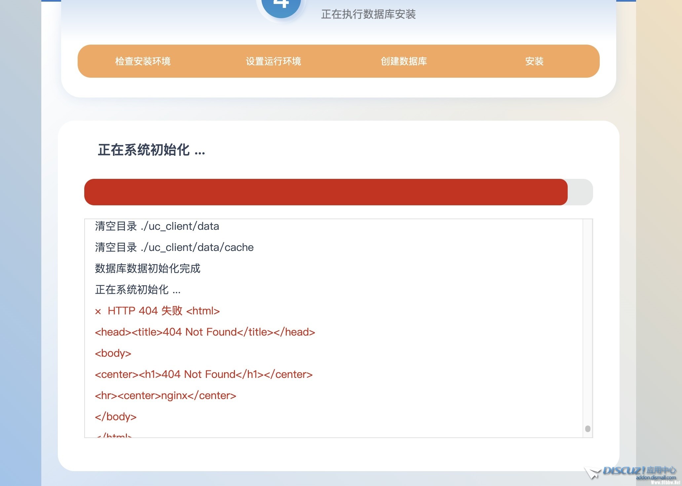This screenshot has width=682, height=486.
Task: Click the red × error icon
Action: pyautogui.click(x=98, y=311)
